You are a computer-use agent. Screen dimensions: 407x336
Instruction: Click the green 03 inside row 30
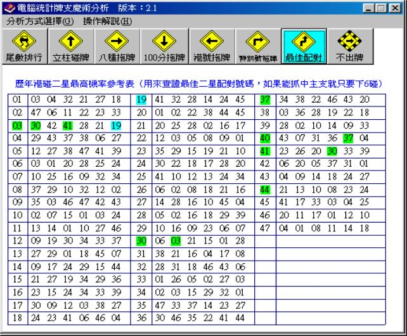pos(176,241)
